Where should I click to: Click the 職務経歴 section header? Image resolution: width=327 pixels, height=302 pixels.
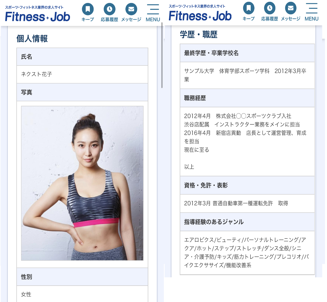[247, 98]
